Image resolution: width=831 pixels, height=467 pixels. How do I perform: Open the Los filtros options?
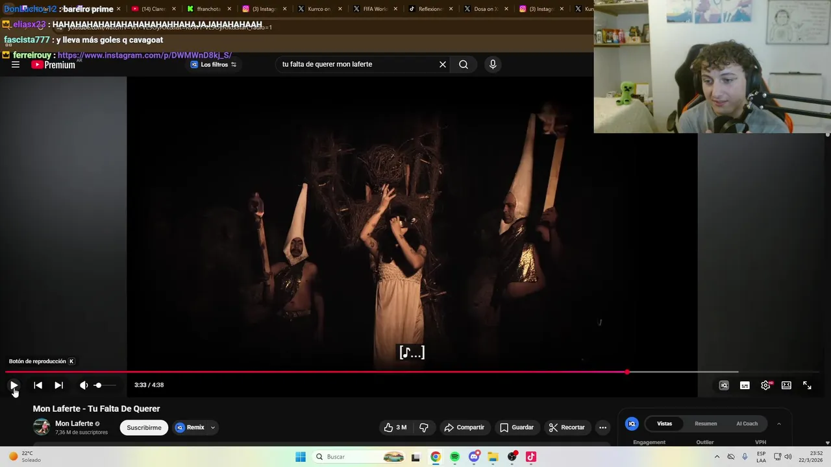point(214,65)
